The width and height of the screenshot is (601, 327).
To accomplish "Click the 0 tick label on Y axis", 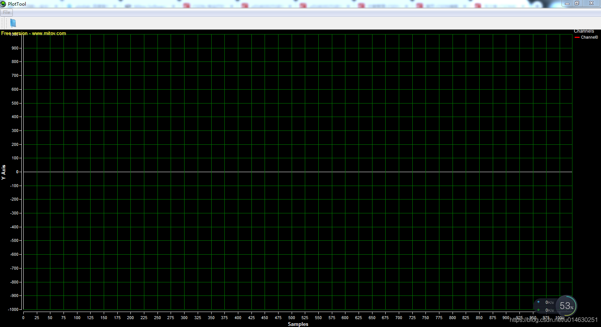I will tap(17, 172).
